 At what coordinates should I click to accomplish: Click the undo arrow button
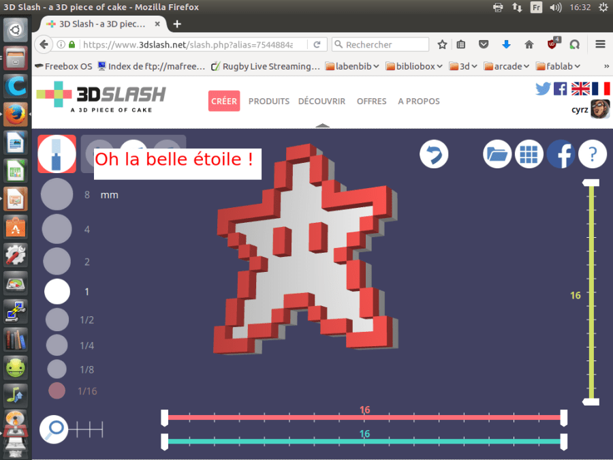pos(434,154)
